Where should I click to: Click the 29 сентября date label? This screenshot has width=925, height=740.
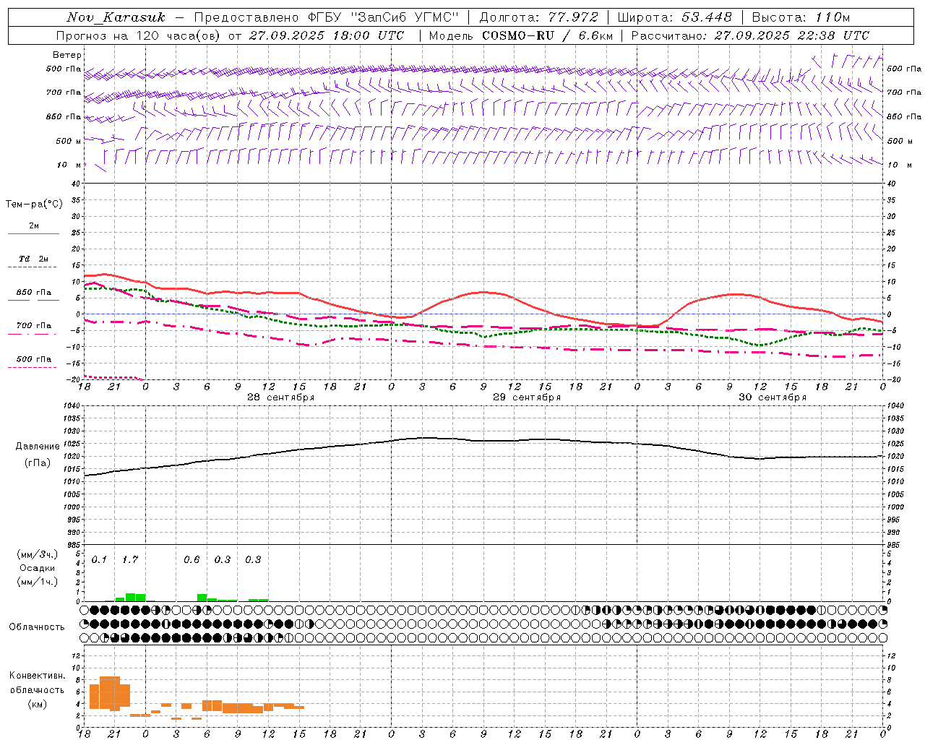(527, 397)
